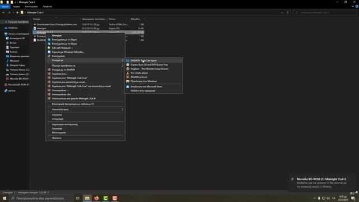Click Edit with Notepad++

coord(85,48)
